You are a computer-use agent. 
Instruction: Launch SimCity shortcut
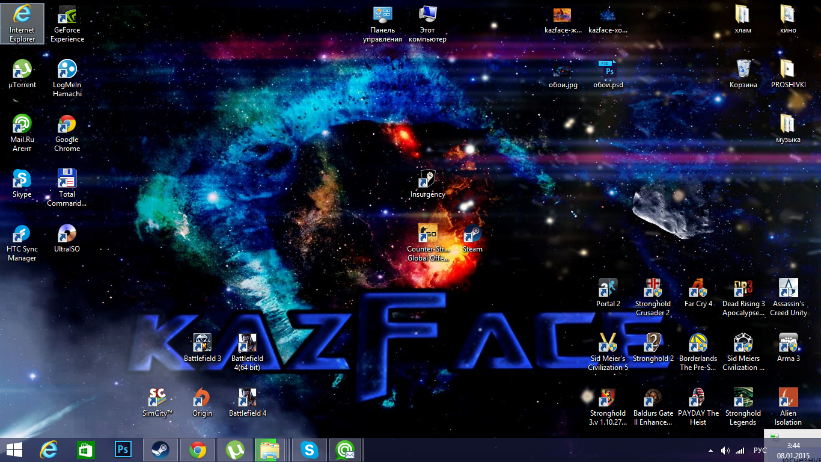[x=157, y=402]
